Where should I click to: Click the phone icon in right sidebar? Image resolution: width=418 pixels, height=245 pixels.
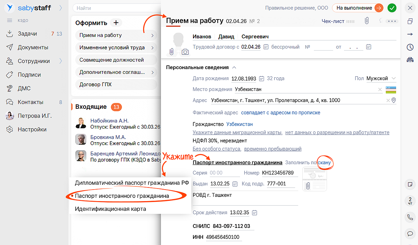[x=410, y=217]
